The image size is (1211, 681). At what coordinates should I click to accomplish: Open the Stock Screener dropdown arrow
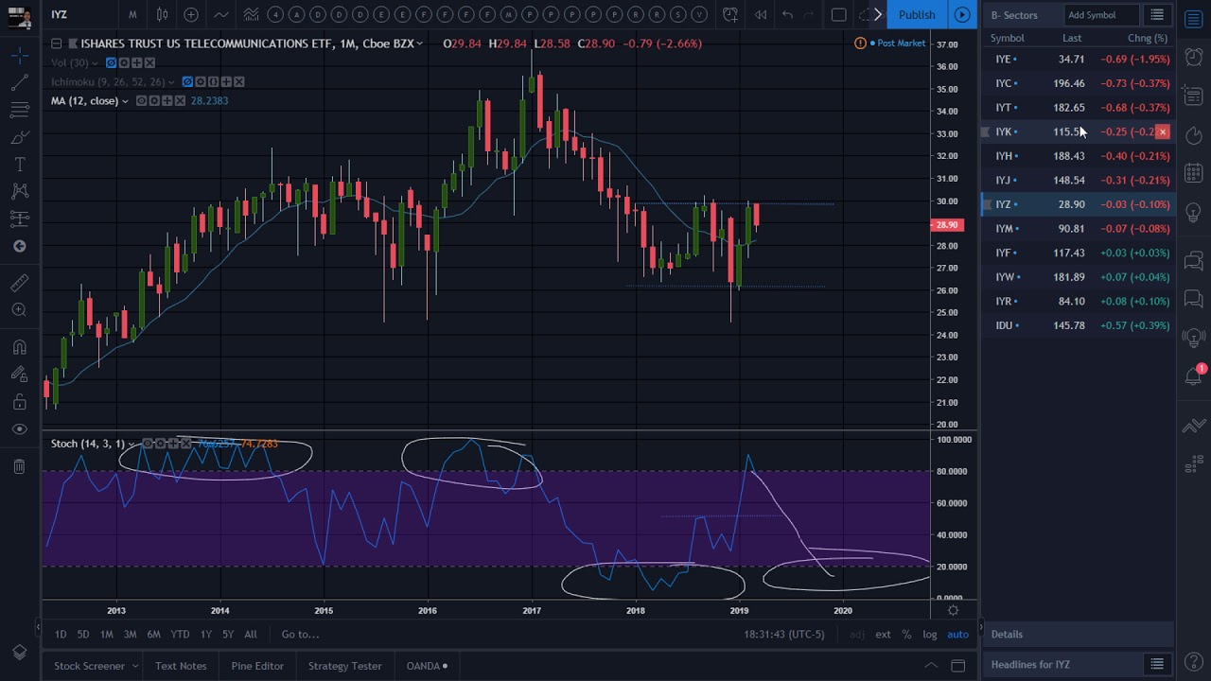pos(134,666)
